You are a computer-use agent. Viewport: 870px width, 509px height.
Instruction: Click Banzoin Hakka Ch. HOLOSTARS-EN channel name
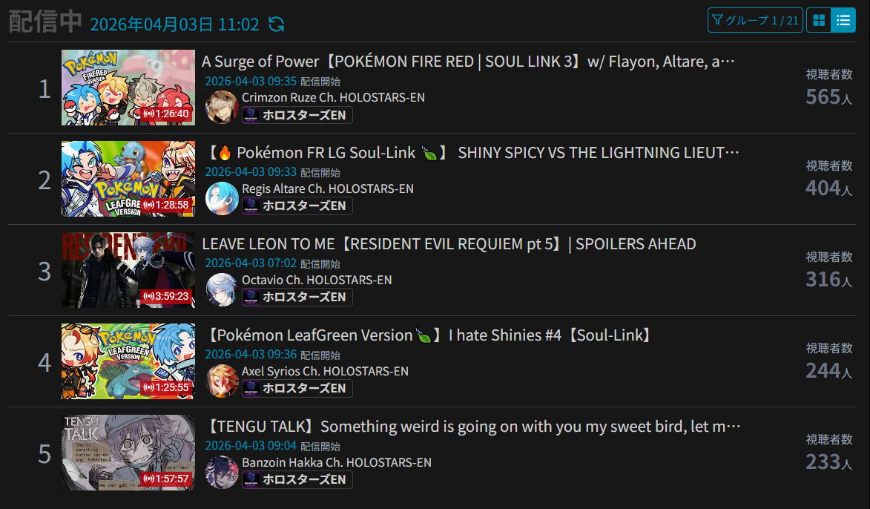(337, 462)
